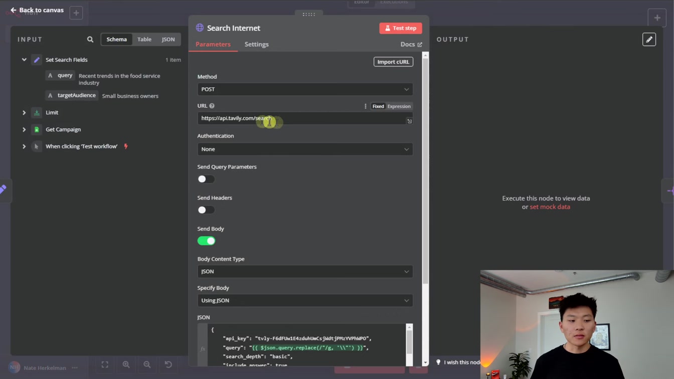Click the query schema field pill

point(60,75)
